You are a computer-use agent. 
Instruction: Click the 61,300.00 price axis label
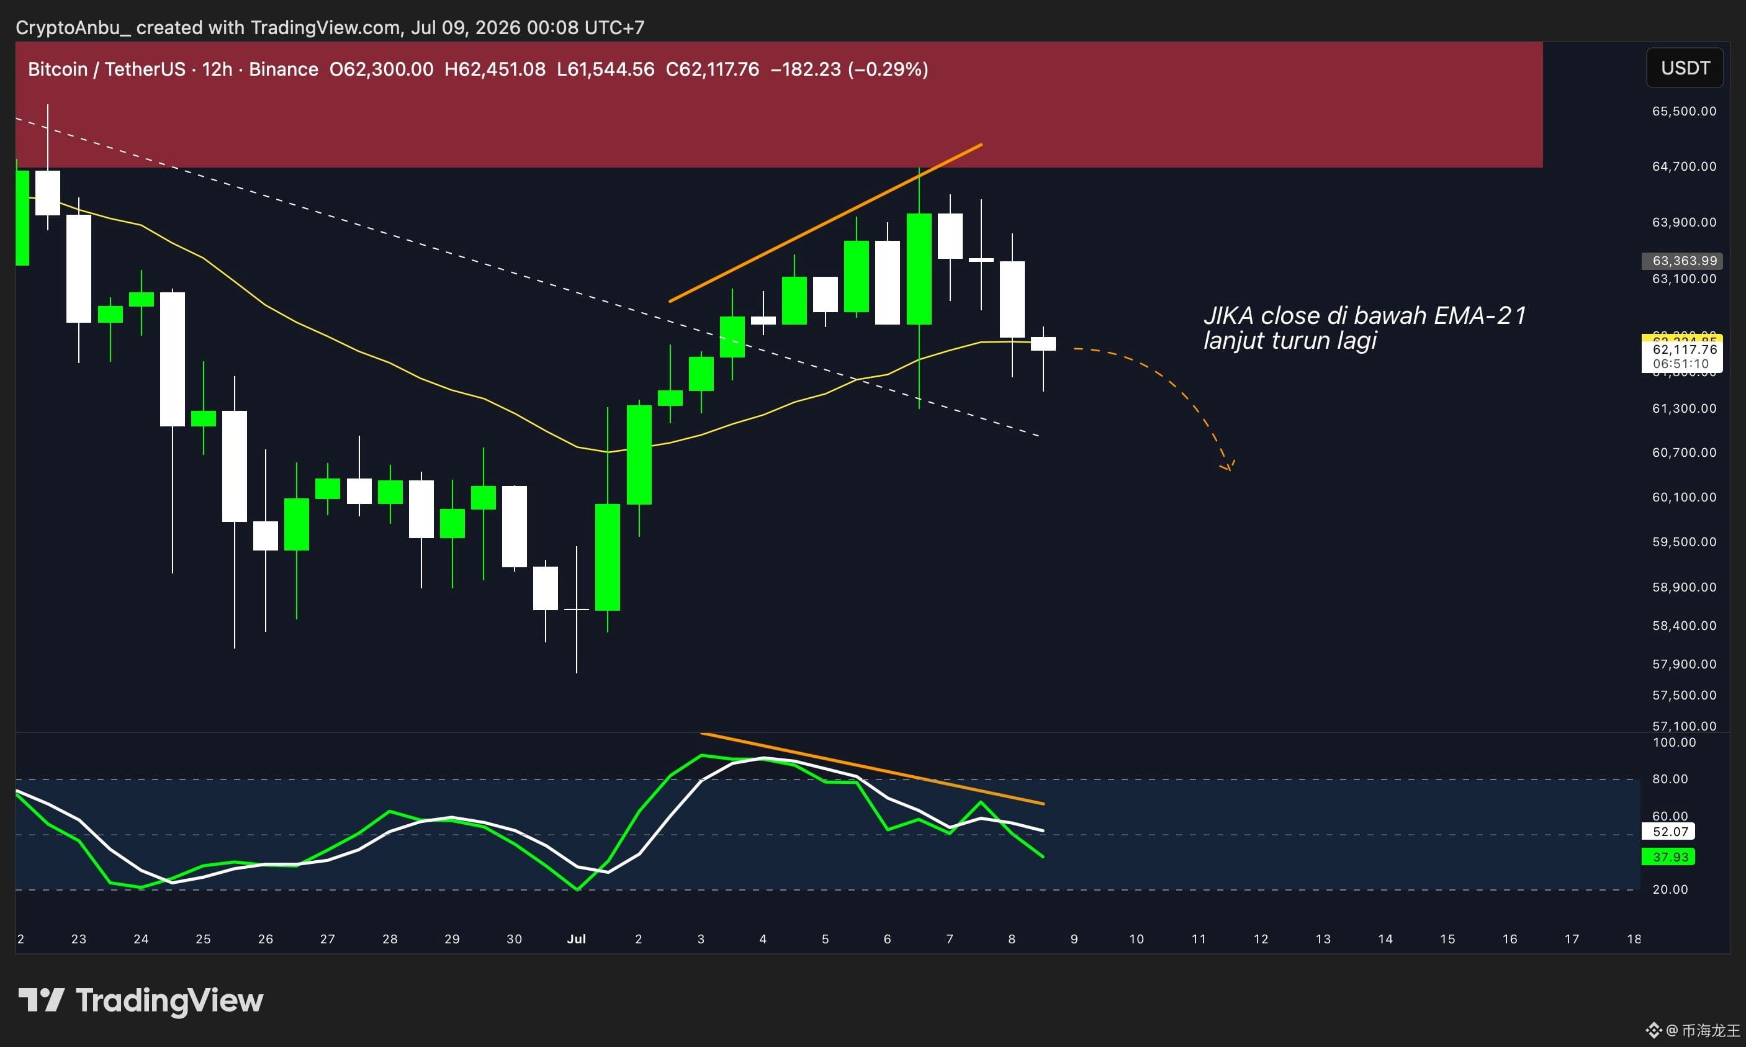tap(1685, 408)
